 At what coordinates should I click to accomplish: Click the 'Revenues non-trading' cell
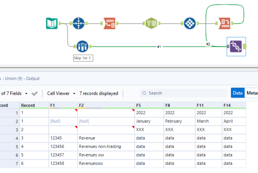[x=100, y=146]
